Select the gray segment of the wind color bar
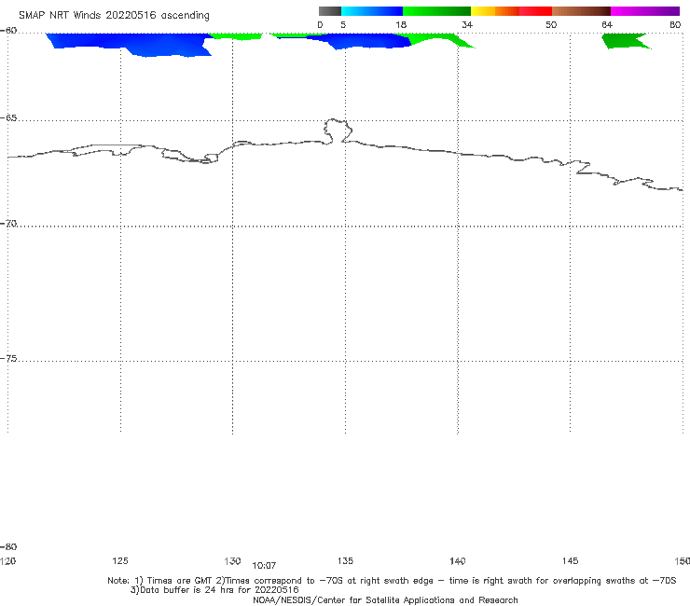690x606 pixels. (x=330, y=11)
